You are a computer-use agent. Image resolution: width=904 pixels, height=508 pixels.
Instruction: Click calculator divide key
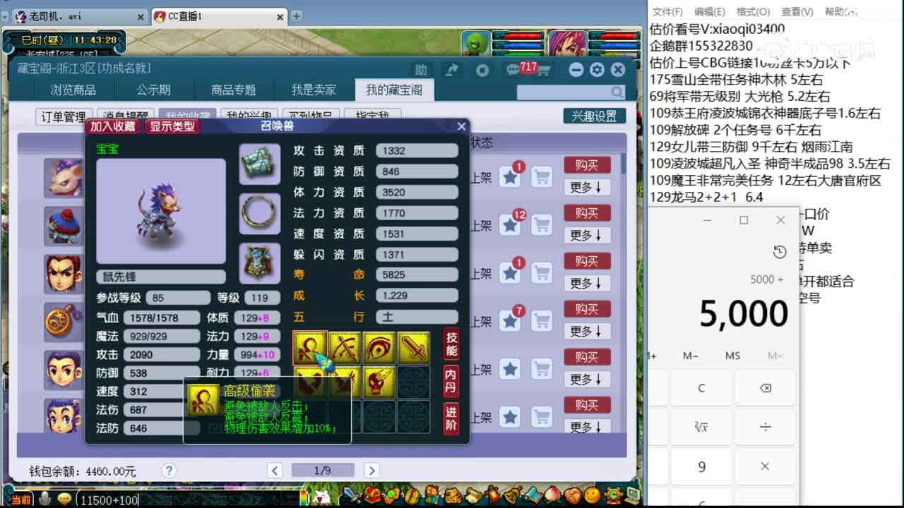(765, 427)
